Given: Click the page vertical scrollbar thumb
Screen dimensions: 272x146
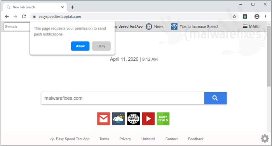Looking at the screenshot, I should pyautogui.click(x=269, y=56).
